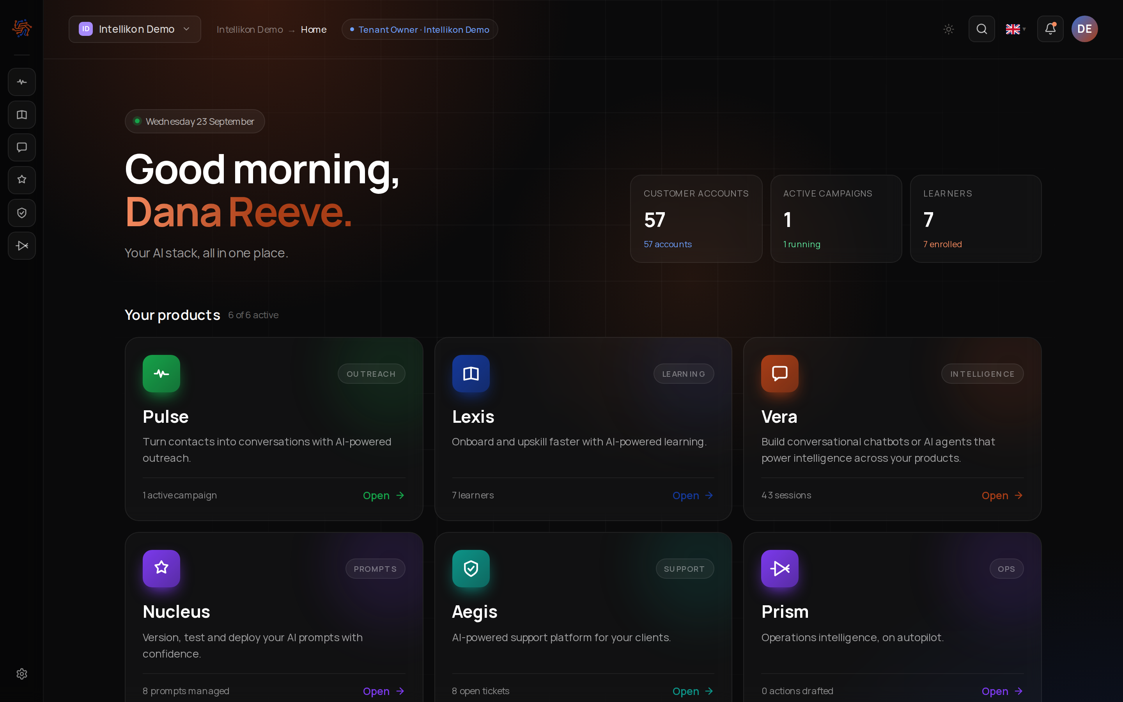Click the Aegis card title
The image size is (1123, 702).
(475, 612)
